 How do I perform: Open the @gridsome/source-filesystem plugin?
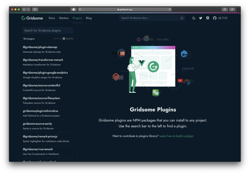(x=41, y=98)
